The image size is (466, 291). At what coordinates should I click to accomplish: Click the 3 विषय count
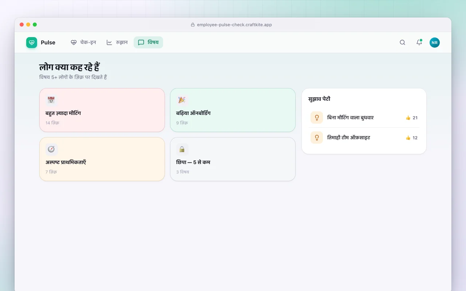coord(183,172)
